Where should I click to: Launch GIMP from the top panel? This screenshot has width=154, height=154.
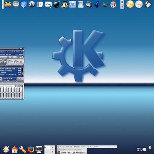(105, 5)
